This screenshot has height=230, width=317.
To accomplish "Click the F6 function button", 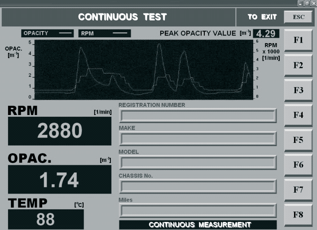I will coord(298,165).
